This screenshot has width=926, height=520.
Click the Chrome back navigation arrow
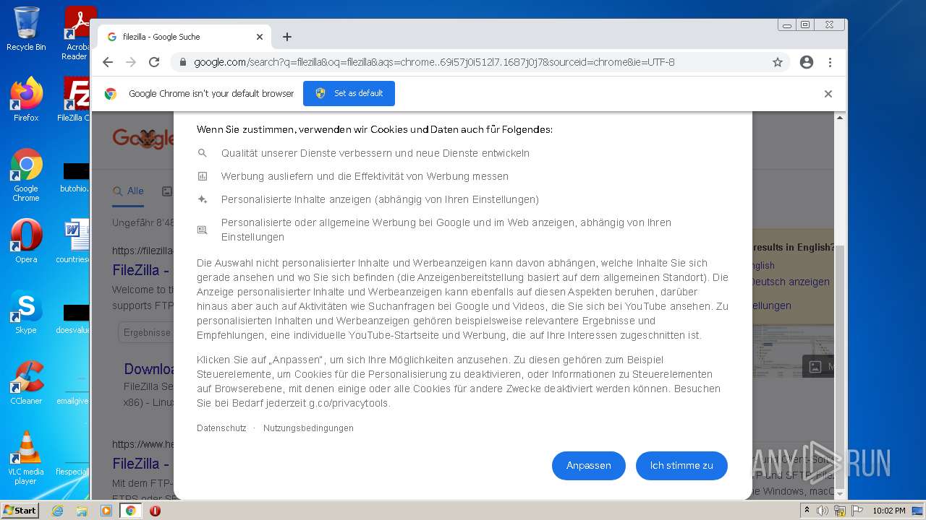coord(108,62)
